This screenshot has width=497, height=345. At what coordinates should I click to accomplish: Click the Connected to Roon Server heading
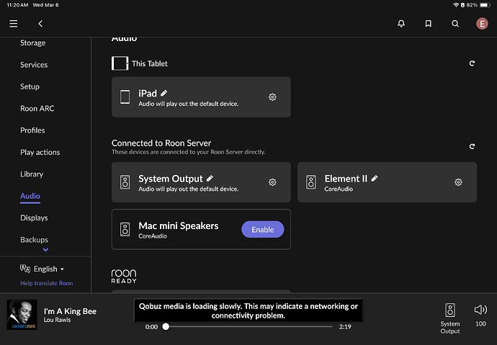(x=161, y=143)
